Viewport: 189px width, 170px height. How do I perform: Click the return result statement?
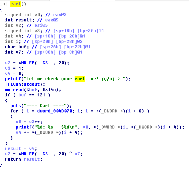24,159
